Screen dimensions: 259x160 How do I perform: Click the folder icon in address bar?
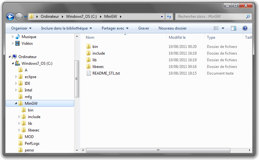31,16
